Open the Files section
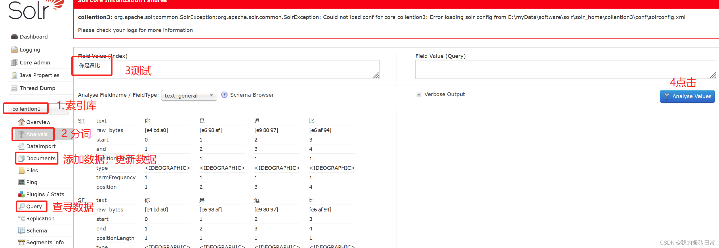The image size is (719, 248). pyautogui.click(x=32, y=170)
